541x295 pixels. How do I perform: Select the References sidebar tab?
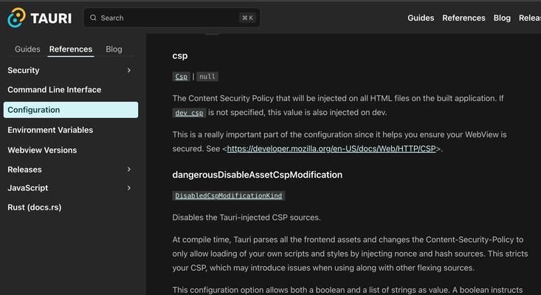(71, 49)
